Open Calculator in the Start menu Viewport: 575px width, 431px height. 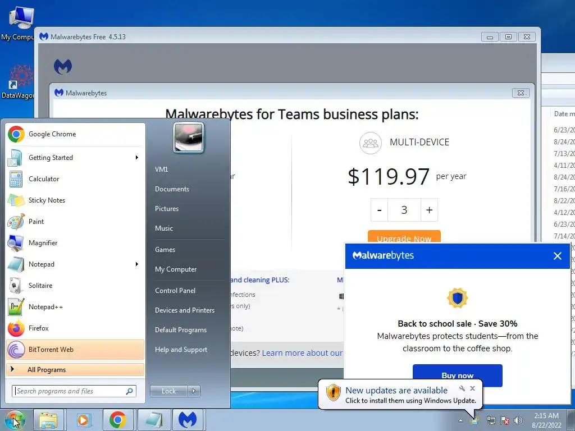75,179
